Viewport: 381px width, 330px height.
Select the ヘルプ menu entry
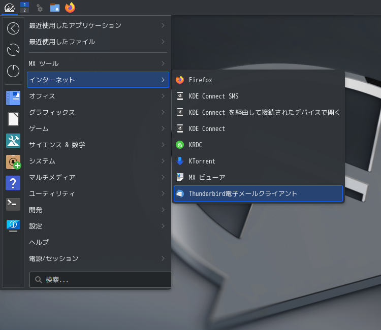[98, 242]
